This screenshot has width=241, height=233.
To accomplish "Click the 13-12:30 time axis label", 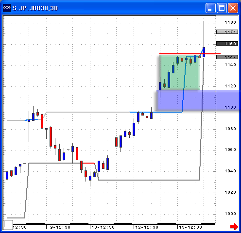I will pyautogui.click(x=190, y=227).
